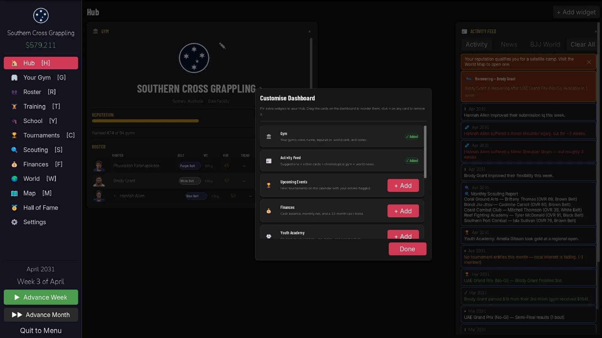
Task: Toggle the Activity Feed Added state
Action: 412,161
